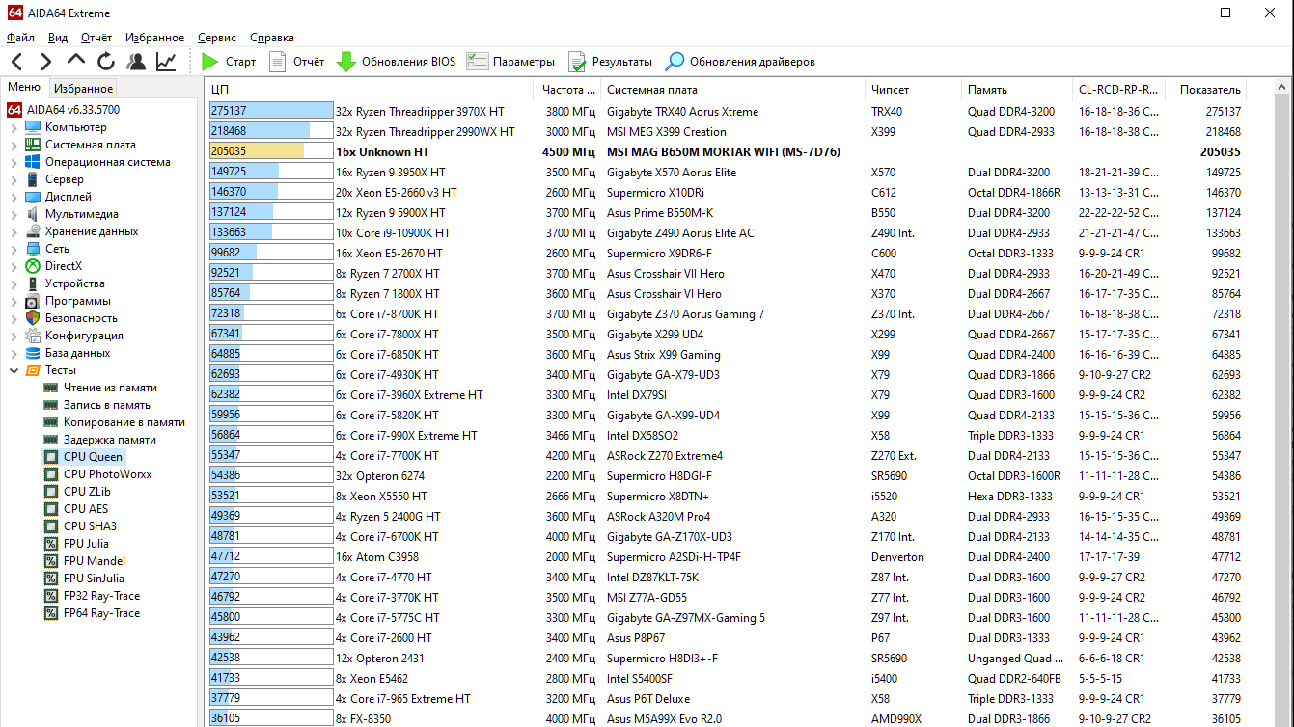
Task: Go forward with the right arrow toolbar icon
Action: [x=45, y=62]
